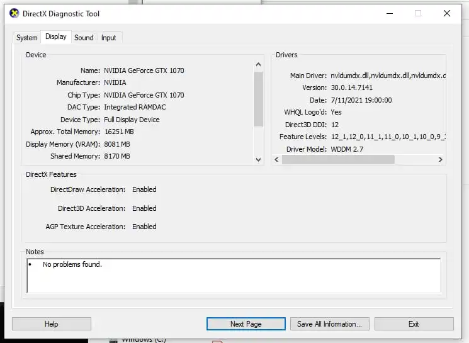This screenshot has width=469, height=343.
Task: Click the driver date '7/11/2021 19:00:00'
Action: pyautogui.click(x=361, y=100)
